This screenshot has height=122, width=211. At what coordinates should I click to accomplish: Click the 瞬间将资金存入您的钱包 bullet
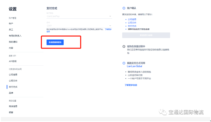pos(139,72)
